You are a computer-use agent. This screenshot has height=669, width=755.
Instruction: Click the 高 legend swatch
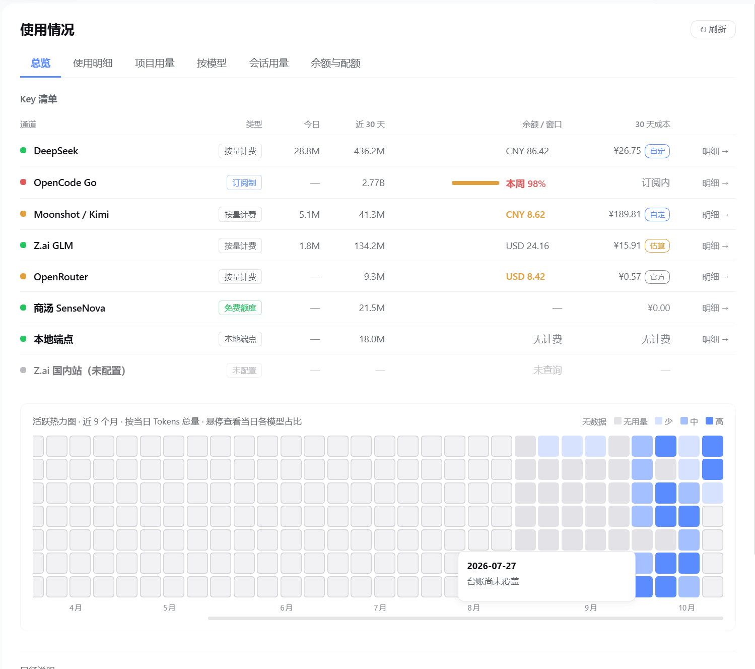709,421
